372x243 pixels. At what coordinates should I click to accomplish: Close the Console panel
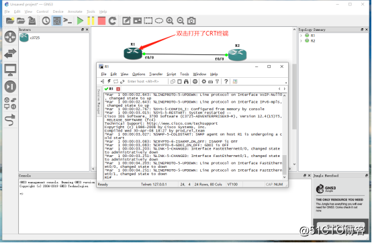(x=309, y=175)
